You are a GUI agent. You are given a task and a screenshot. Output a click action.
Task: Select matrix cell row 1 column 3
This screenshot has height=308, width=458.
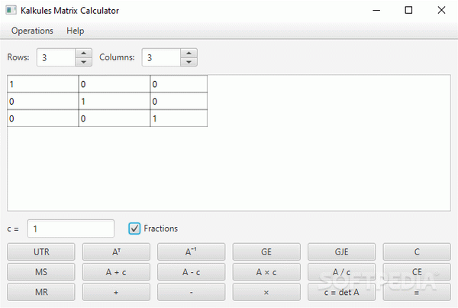(179, 84)
